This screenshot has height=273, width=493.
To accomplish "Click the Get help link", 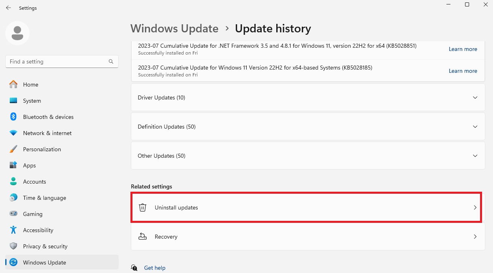I will coord(155,268).
